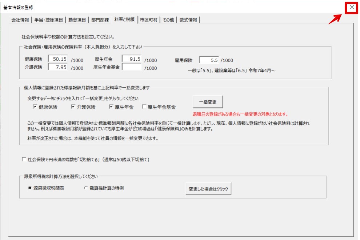The image size is (360, 240).
Task: Click the 変更した場合はクリック button
Action: [208, 189]
